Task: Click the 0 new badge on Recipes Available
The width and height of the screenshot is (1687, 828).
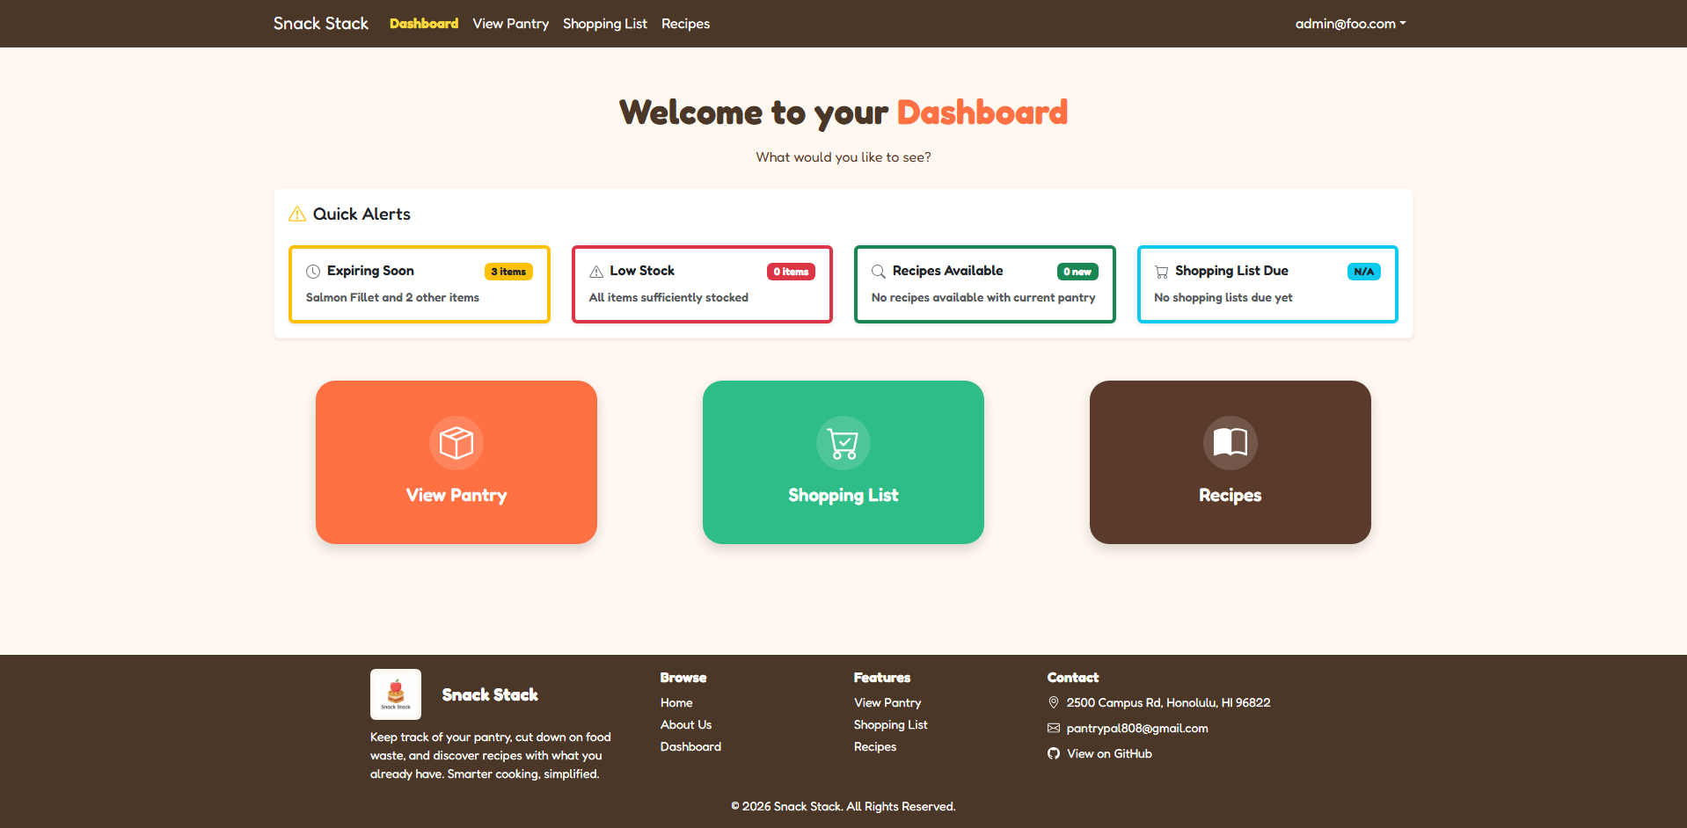Action: point(1077,272)
